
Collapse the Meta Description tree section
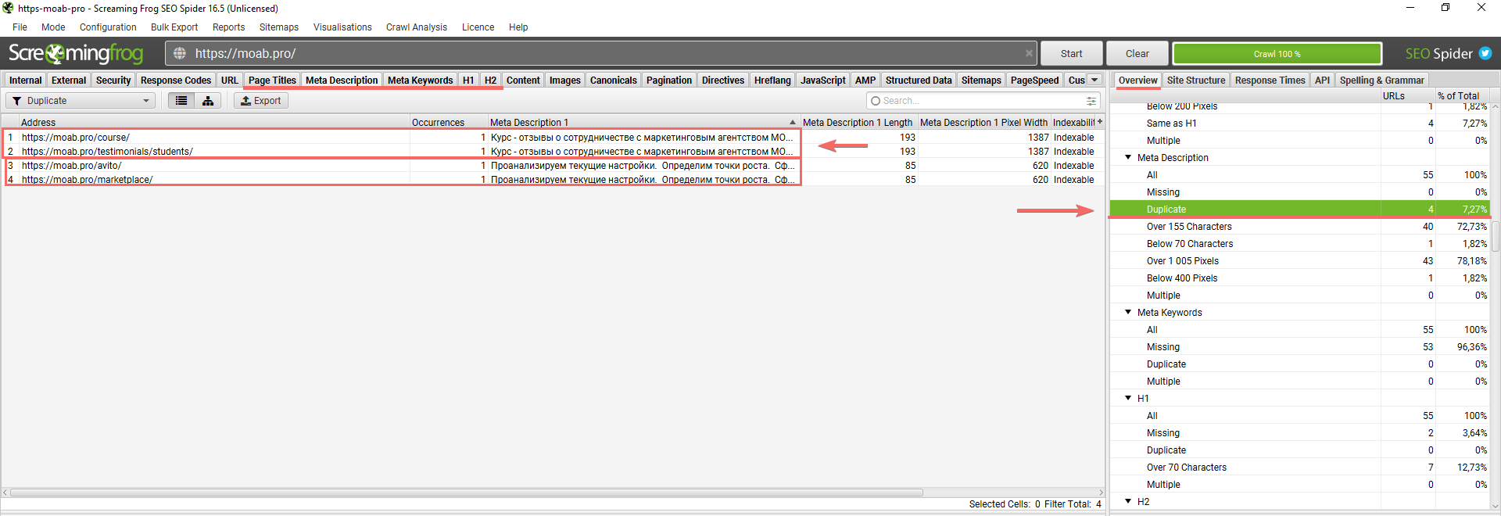[1128, 157]
